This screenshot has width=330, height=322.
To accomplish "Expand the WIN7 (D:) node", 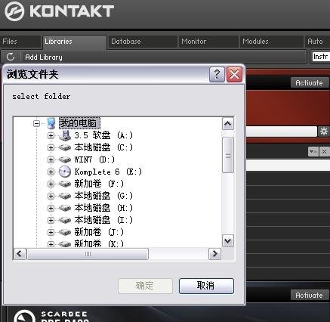I will (x=51, y=159).
